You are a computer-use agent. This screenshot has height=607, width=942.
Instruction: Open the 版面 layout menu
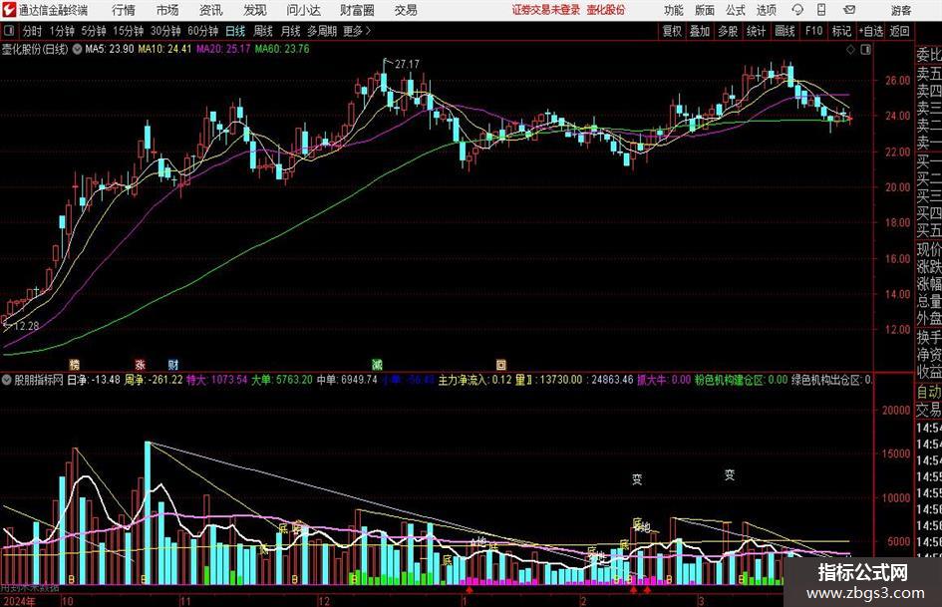(x=704, y=10)
